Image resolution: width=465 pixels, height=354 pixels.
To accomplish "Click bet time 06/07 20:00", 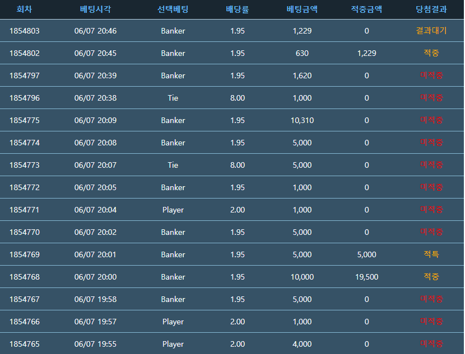I will (x=95, y=277).
